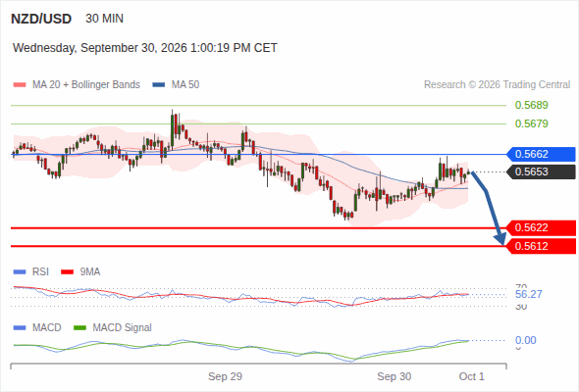This screenshot has width=579, height=392.
Task: Click the Research © 2026 Trading Central credit
Action: click(x=497, y=85)
